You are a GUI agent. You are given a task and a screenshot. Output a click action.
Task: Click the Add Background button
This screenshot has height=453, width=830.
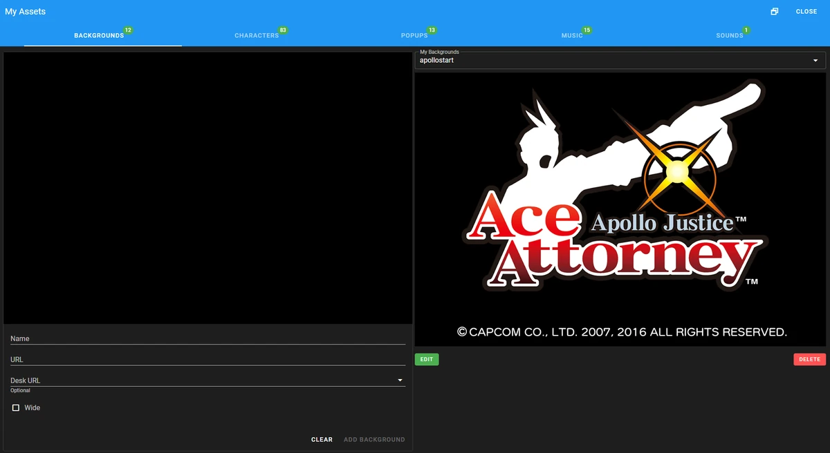coord(374,439)
